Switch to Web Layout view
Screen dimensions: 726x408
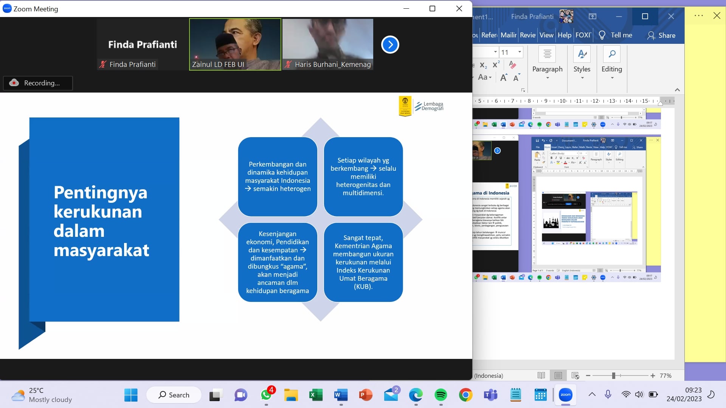pos(575,376)
